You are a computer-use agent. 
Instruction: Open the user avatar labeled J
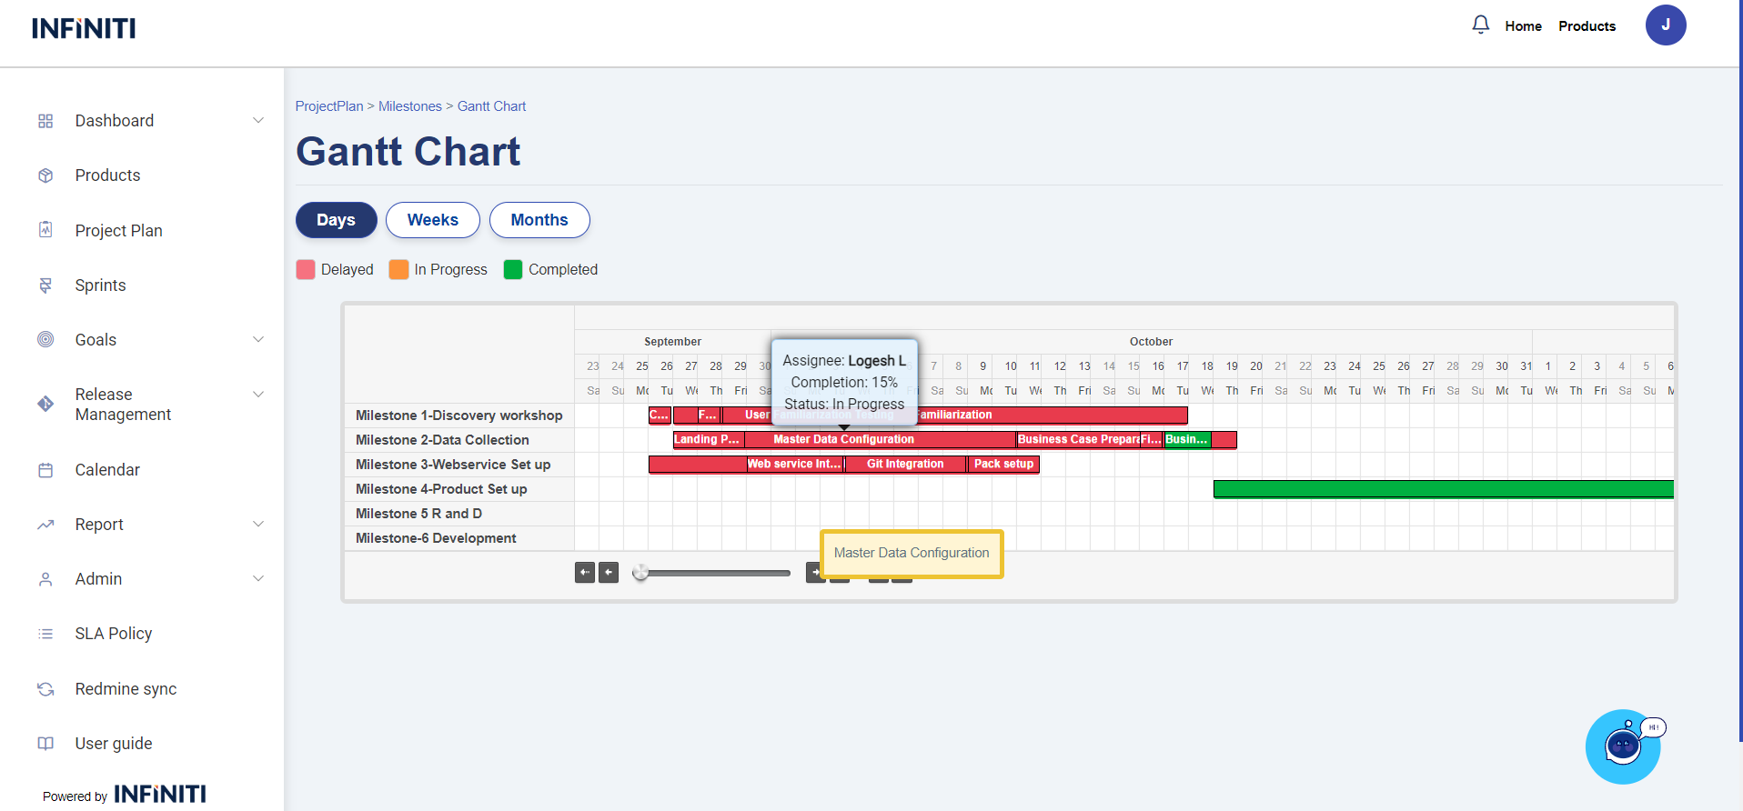tap(1665, 25)
